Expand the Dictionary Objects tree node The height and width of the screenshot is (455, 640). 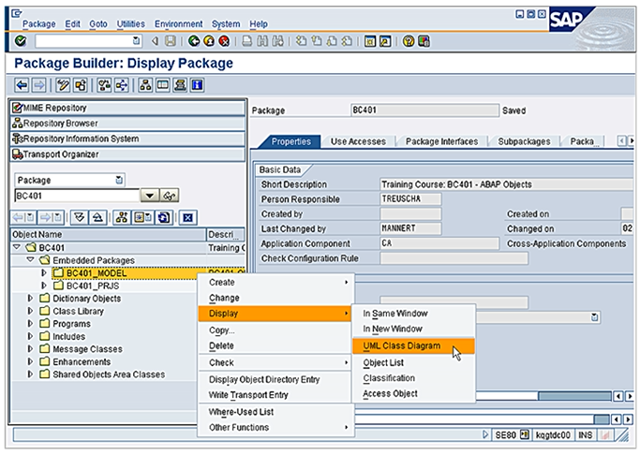coord(31,299)
